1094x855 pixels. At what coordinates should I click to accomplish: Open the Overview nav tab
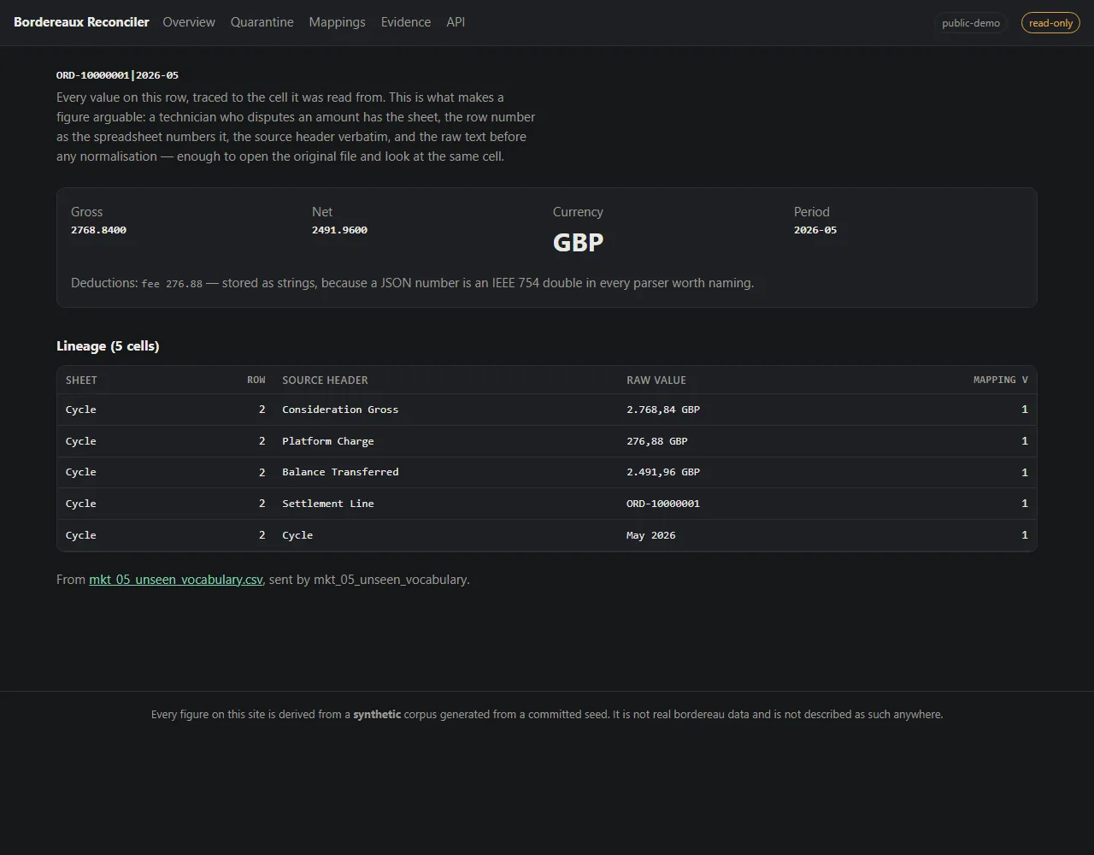click(x=189, y=22)
